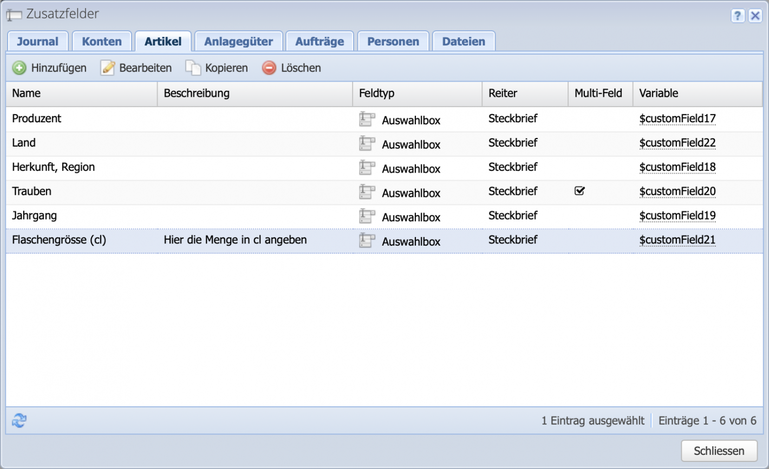Switch to the Personen tab

393,41
